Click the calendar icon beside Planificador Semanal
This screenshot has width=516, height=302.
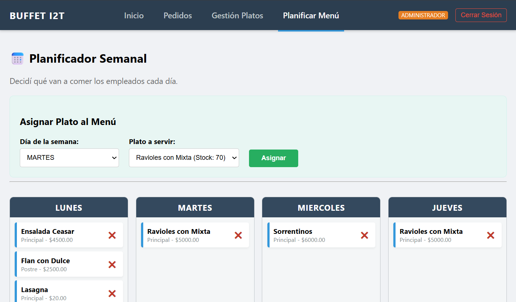click(x=18, y=59)
